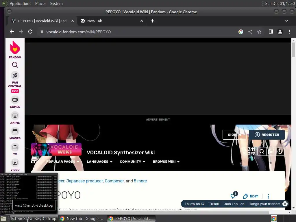
Task: Open Fan Central rocket icon
Action: point(15,75)
